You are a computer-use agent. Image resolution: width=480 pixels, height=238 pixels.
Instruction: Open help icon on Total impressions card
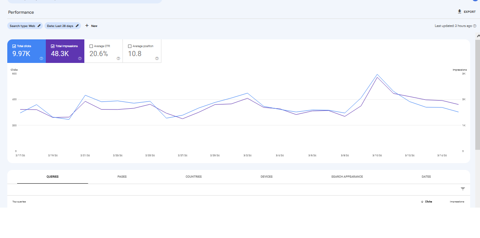point(80,58)
